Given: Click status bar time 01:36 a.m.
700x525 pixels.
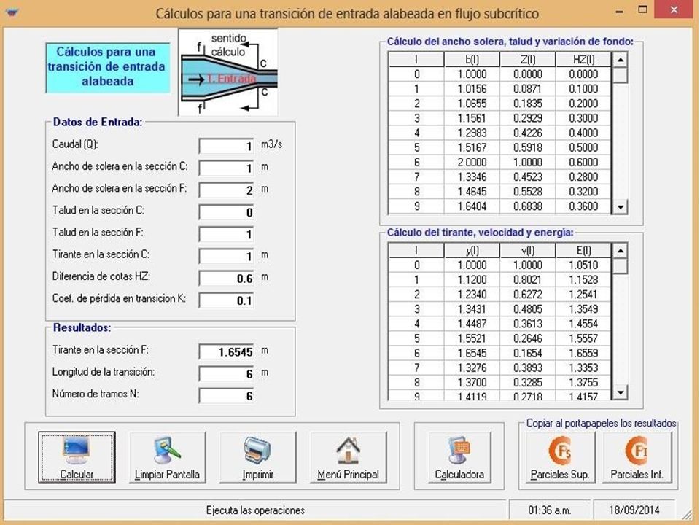Looking at the screenshot, I should [x=550, y=510].
